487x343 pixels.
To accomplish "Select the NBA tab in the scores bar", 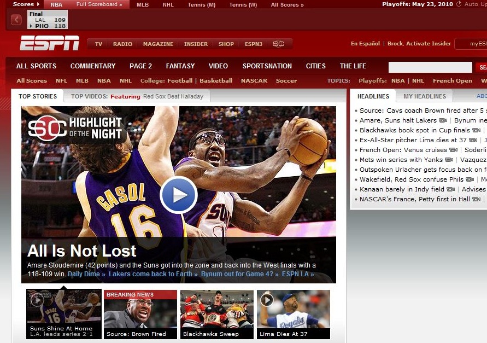I will coord(56,5).
